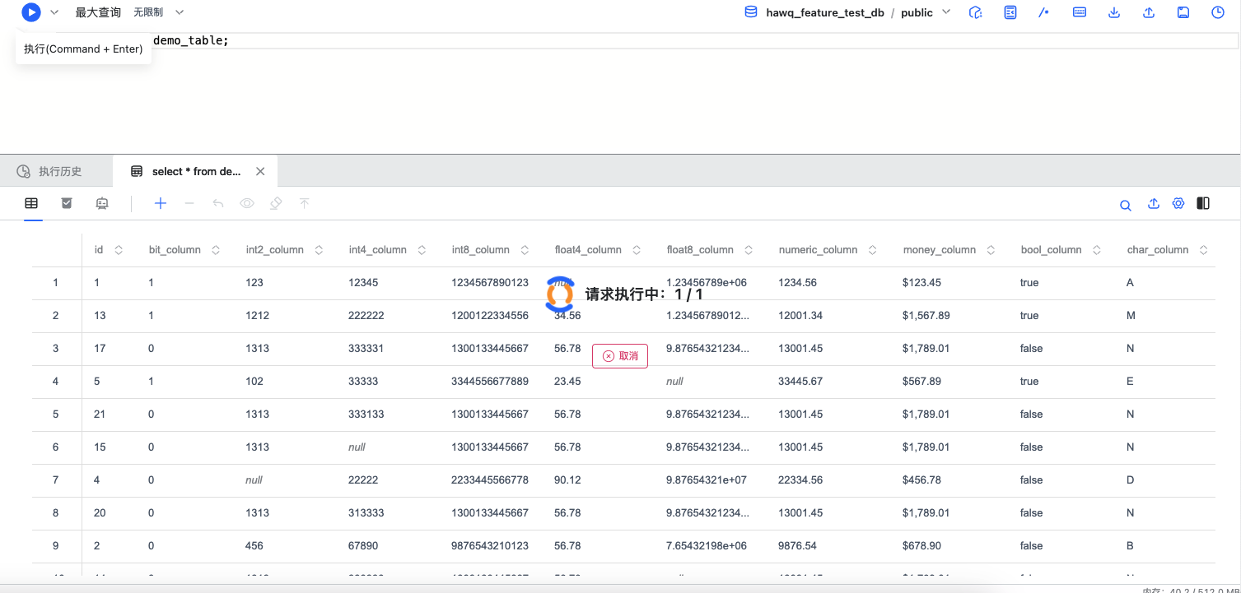The height and width of the screenshot is (593, 1241).
Task: Select cell 333331 in int4_column
Action: tap(366, 349)
